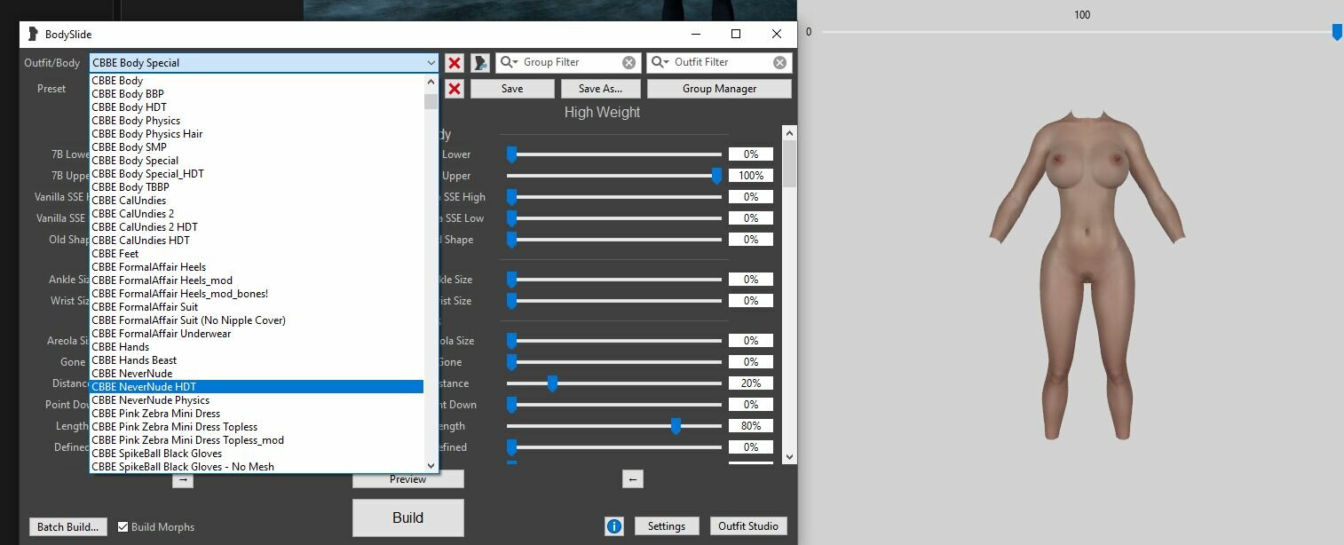Select CBBE Body Special_HDT entry
1344x545 pixels.
pyautogui.click(x=256, y=173)
